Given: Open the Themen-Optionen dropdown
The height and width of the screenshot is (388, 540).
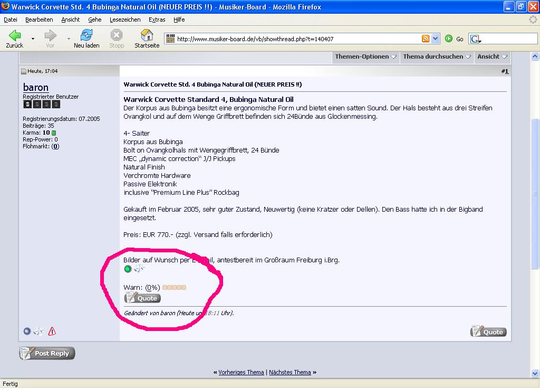Looking at the screenshot, I should tap(366, 56).
